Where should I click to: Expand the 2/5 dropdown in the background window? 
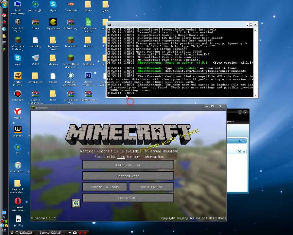point(244,141)
